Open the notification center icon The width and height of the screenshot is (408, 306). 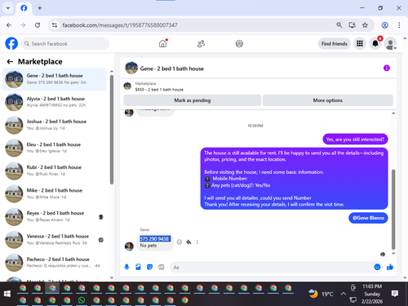tap(395, 294)
